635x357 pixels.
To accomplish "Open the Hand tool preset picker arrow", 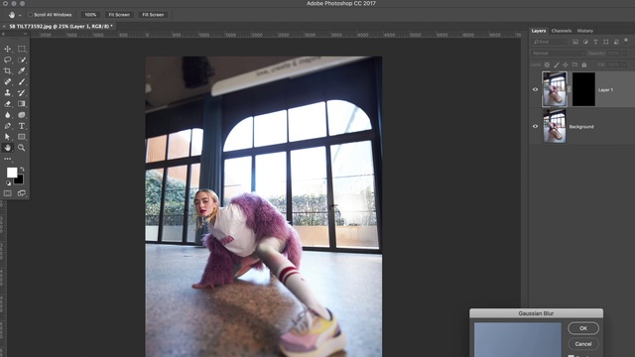I will tap(20, 15).
